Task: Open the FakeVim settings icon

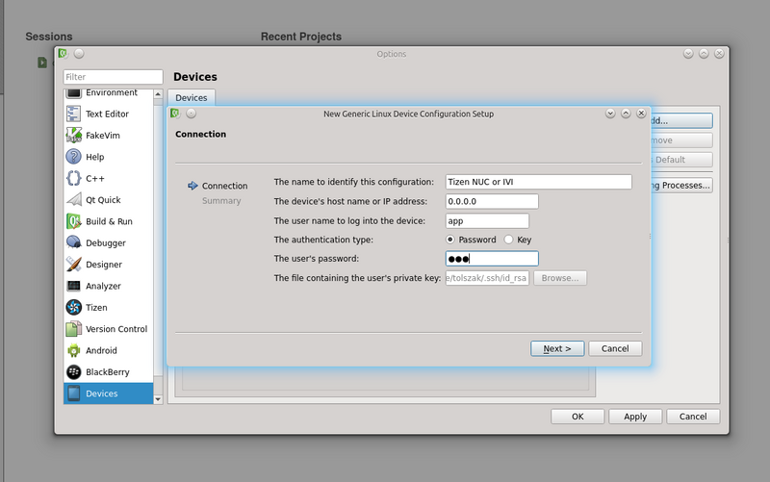Action: [73, 136]
